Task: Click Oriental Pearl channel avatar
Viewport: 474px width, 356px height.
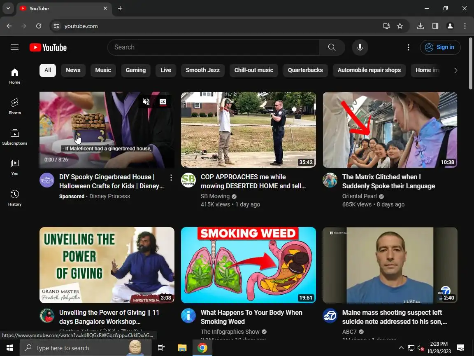Action: [x=330, y=180]
